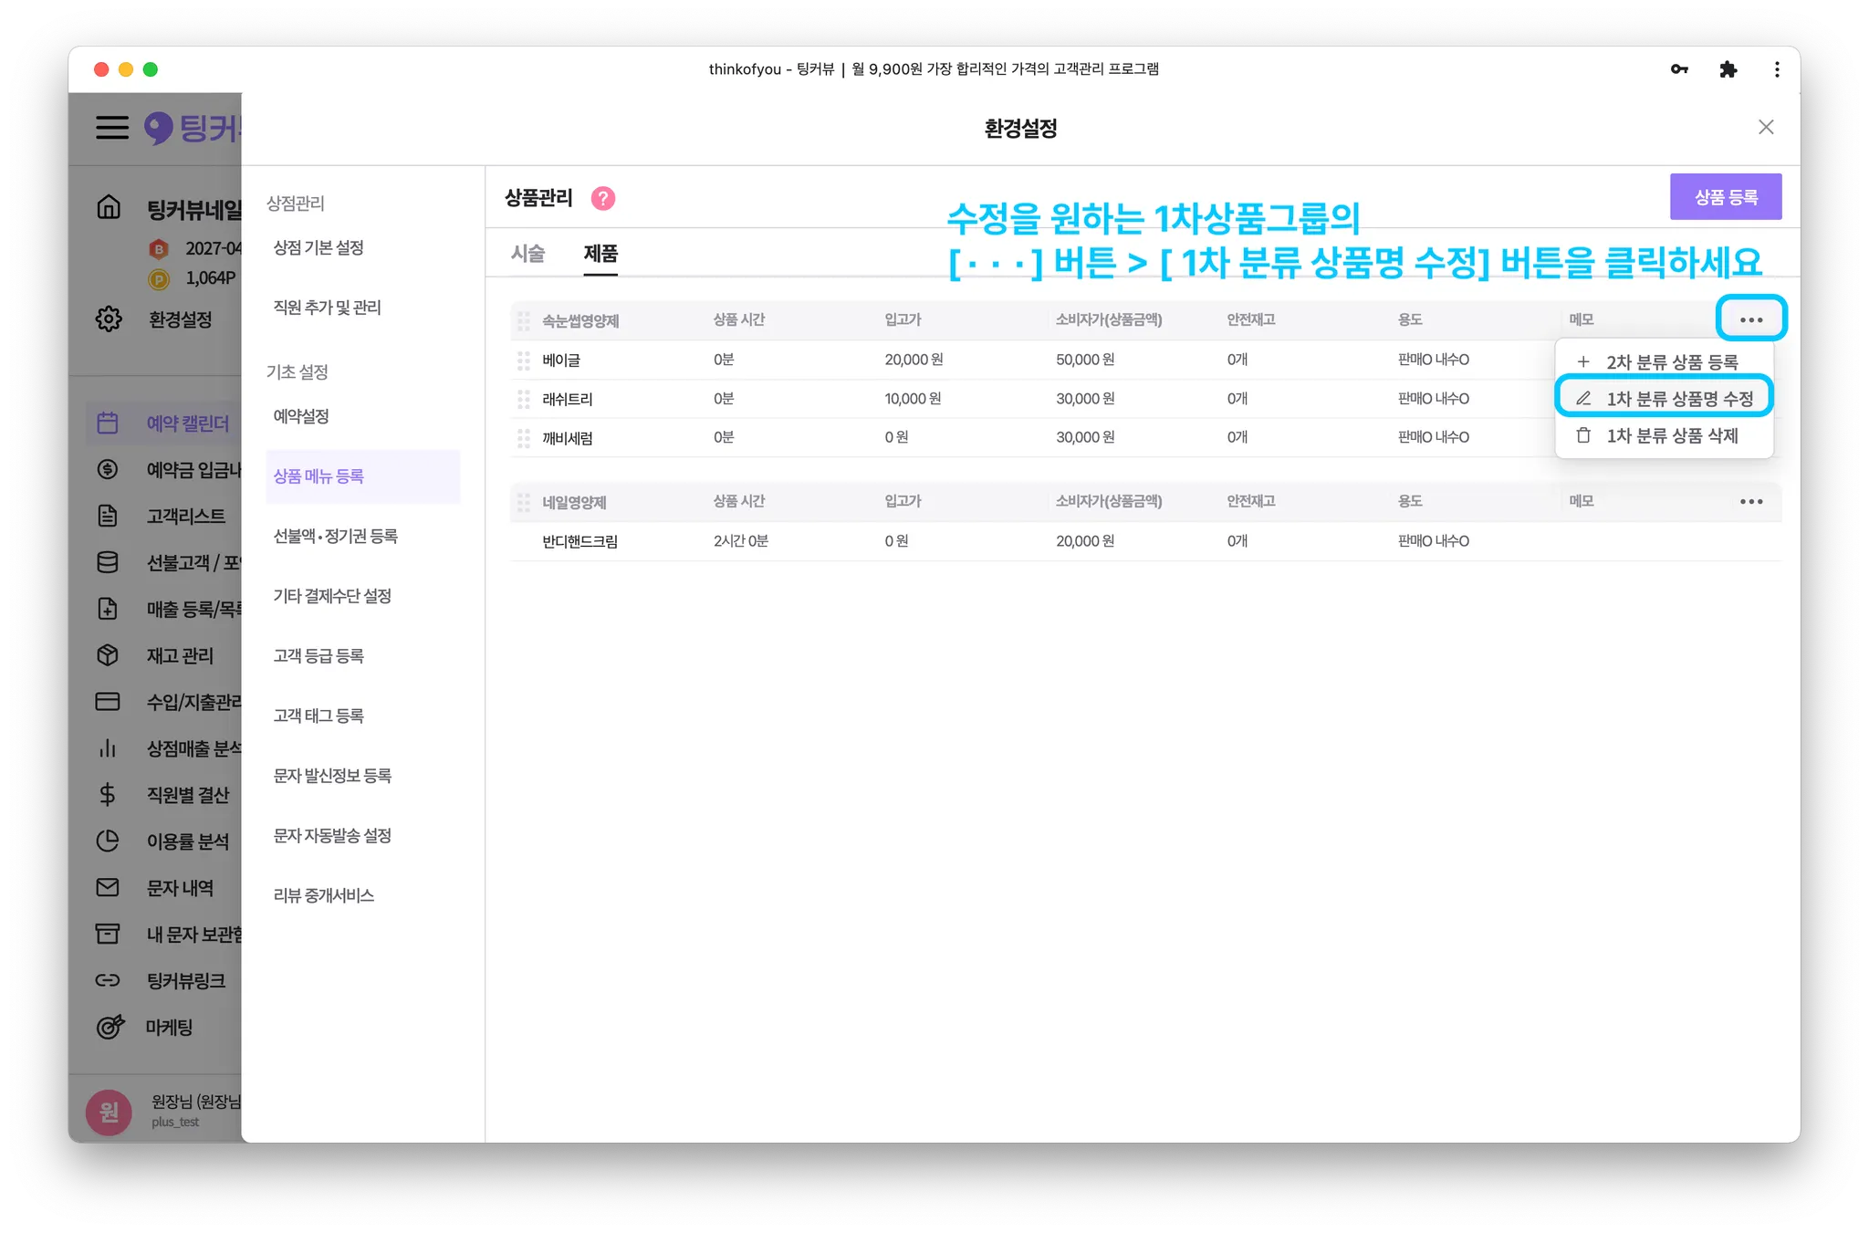Click the 반디핸드크림 product row

[580, 541]
